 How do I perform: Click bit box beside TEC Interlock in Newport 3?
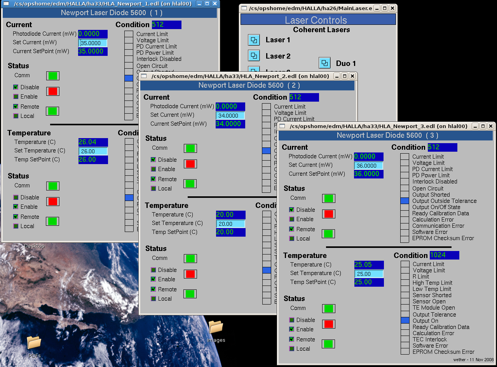pos(405,339)
